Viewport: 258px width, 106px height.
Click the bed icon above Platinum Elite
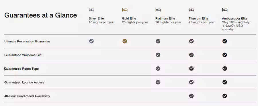click(158, 10)
